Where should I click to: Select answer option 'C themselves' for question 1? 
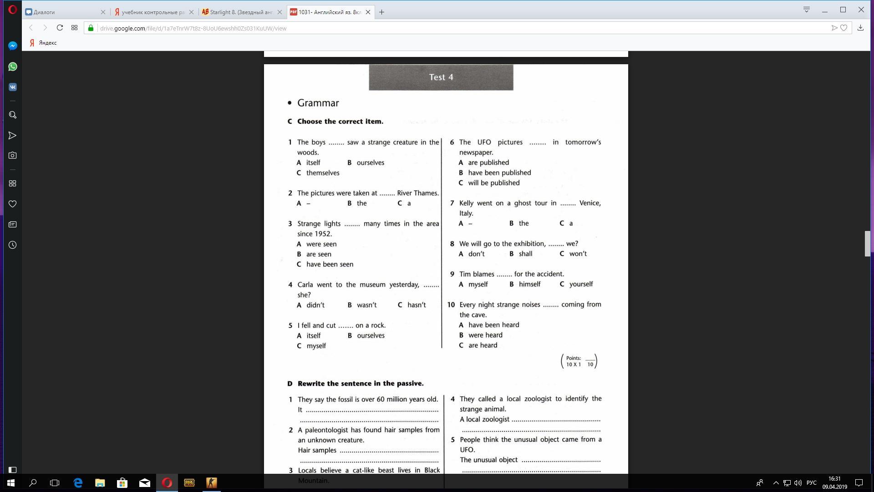pyautogui.click(x=318, y=172)
